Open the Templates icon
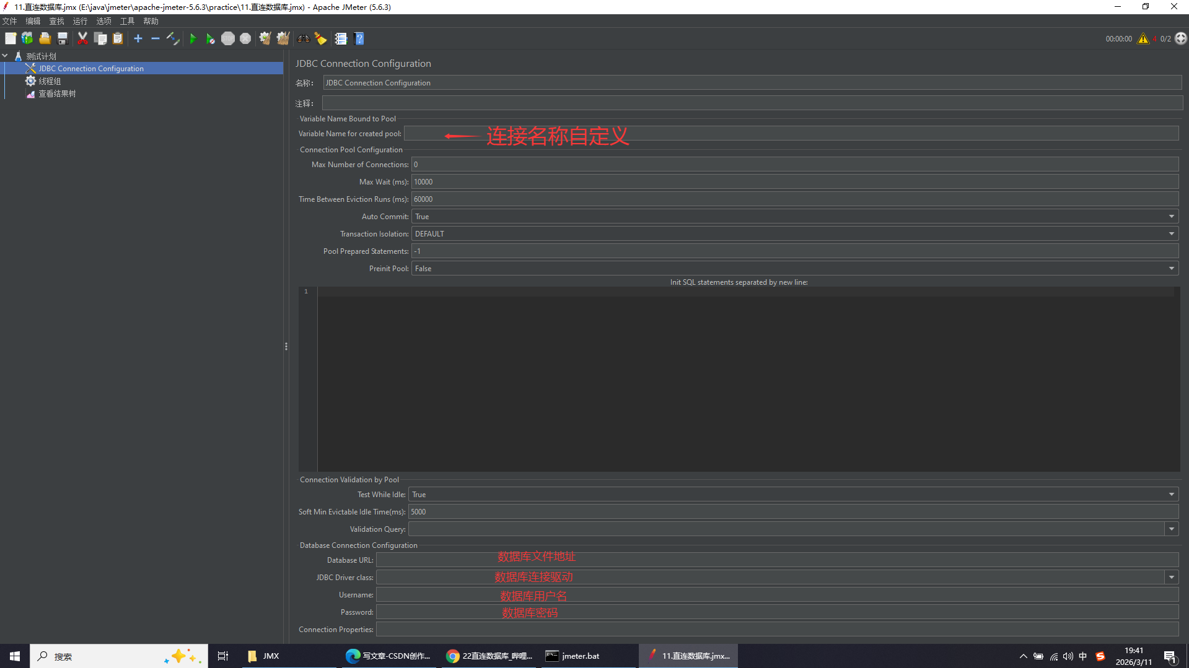The height and width of the screenshot is (668, 1189). (27, 38)
